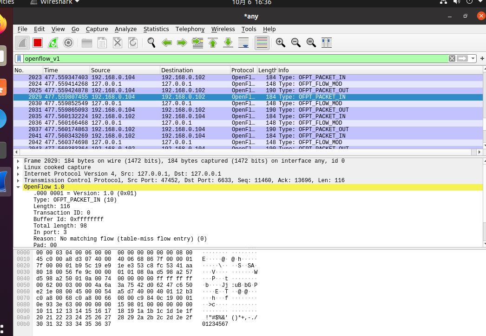Sort packets by the Destination column
The height and width of the screenshot is (336, 486).
tap(195, 70)
